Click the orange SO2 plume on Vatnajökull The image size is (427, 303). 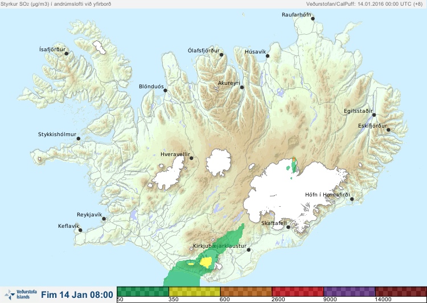coord(294,159)
